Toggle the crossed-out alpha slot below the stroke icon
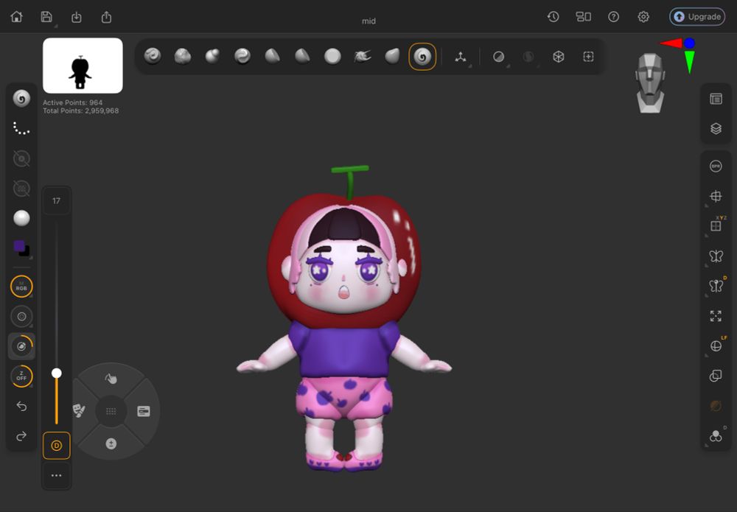 (21, 159)
